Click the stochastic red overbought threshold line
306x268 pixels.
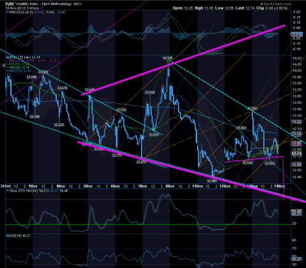pos(148,199)
